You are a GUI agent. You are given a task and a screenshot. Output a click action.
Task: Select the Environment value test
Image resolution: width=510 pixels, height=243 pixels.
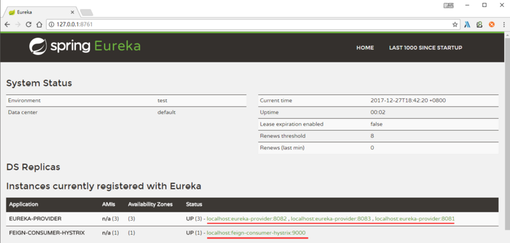tap(163, 101)
